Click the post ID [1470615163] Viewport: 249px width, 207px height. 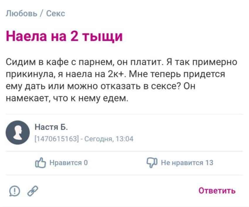(57, 139)
